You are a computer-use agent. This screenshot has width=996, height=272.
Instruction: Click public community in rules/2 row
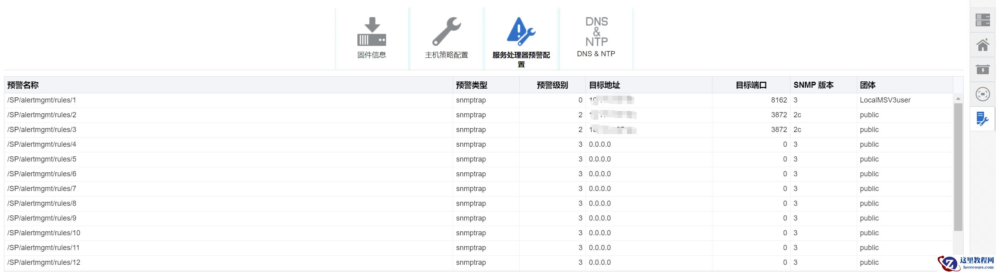(869, 115)
